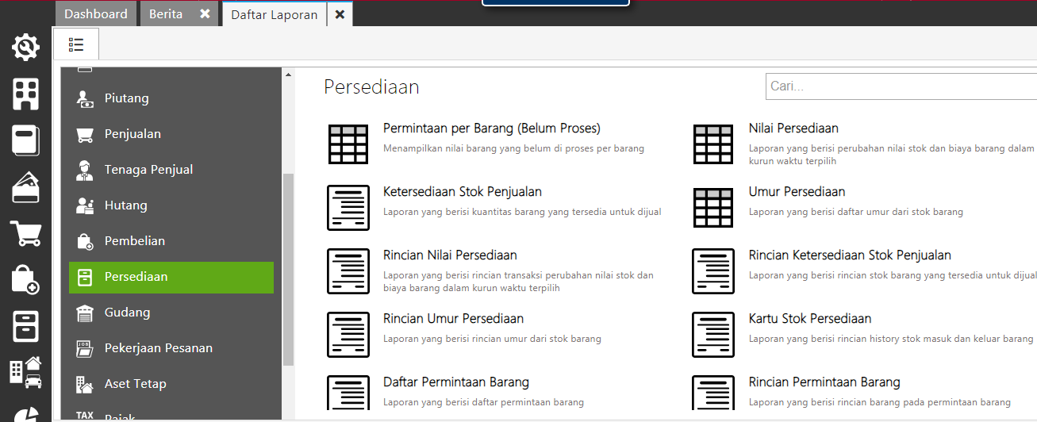Close the Daftar Laporan tab
The width and height of the screenshot is (1037, 422).
pos(340,14)
